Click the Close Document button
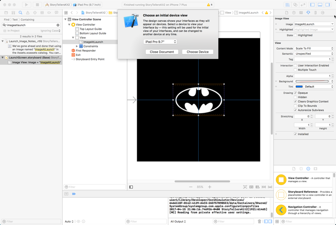The width and height of the screenshot is (336, 225). click(162, 52)
